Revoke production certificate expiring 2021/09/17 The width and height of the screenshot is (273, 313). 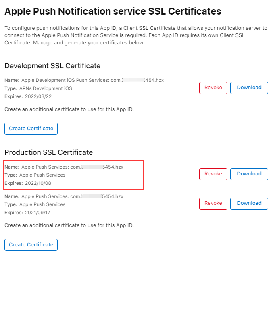pos(213,204)
